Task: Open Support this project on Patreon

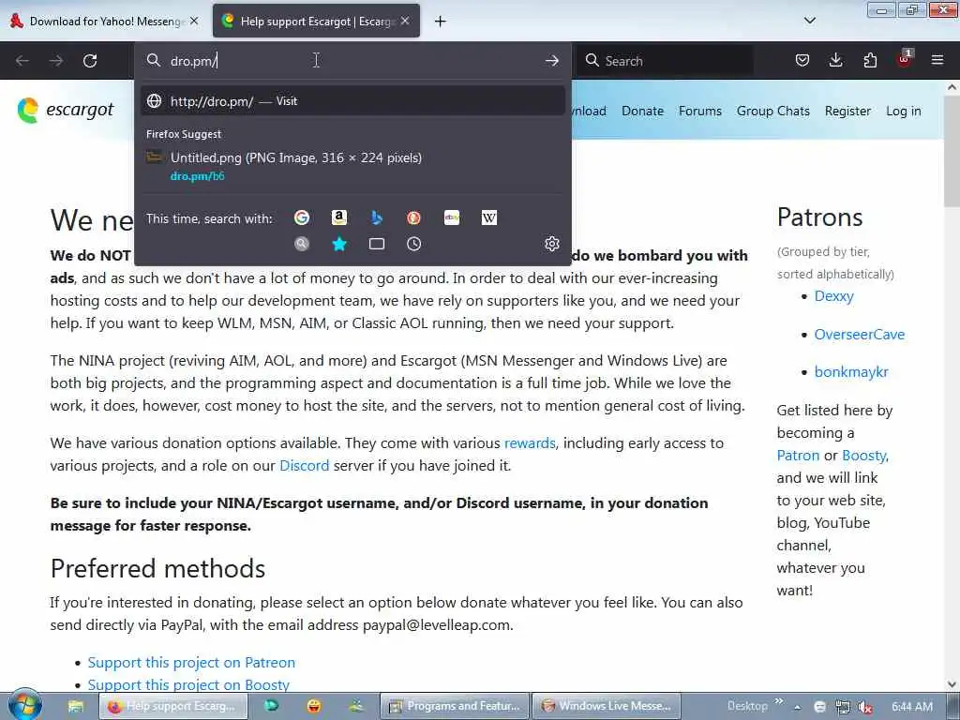Action: point(191,663)
